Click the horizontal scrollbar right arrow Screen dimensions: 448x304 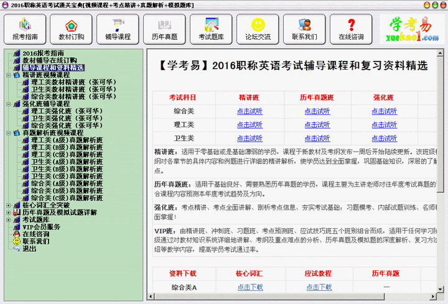click(x=433, y=297)
